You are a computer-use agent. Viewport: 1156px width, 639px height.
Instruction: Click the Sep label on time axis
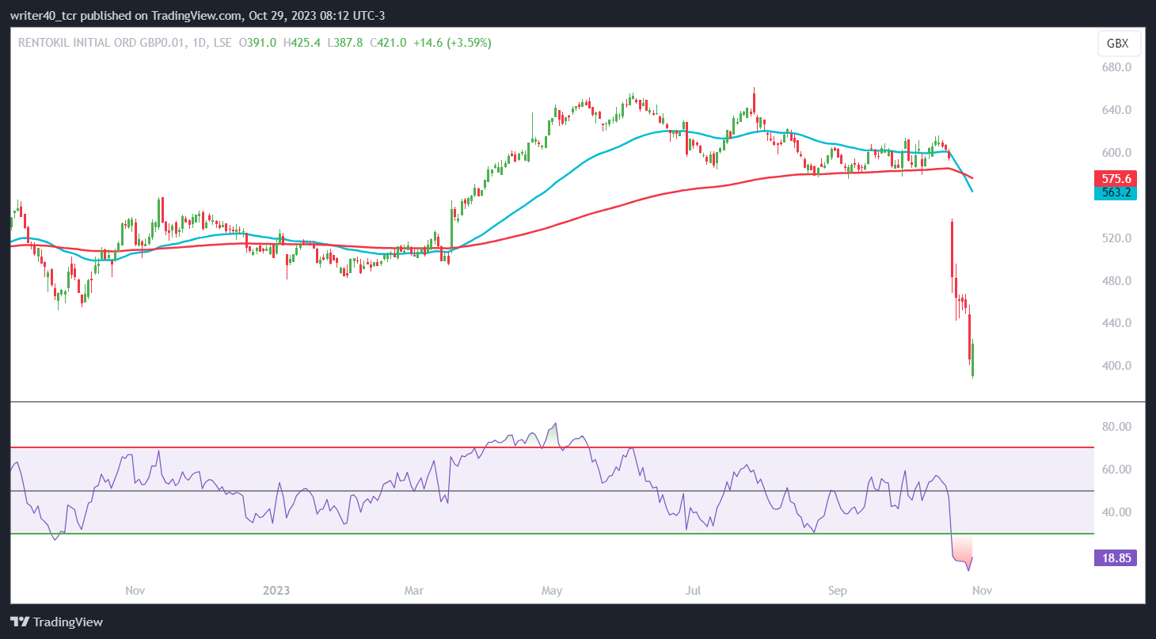coord(837,591)
